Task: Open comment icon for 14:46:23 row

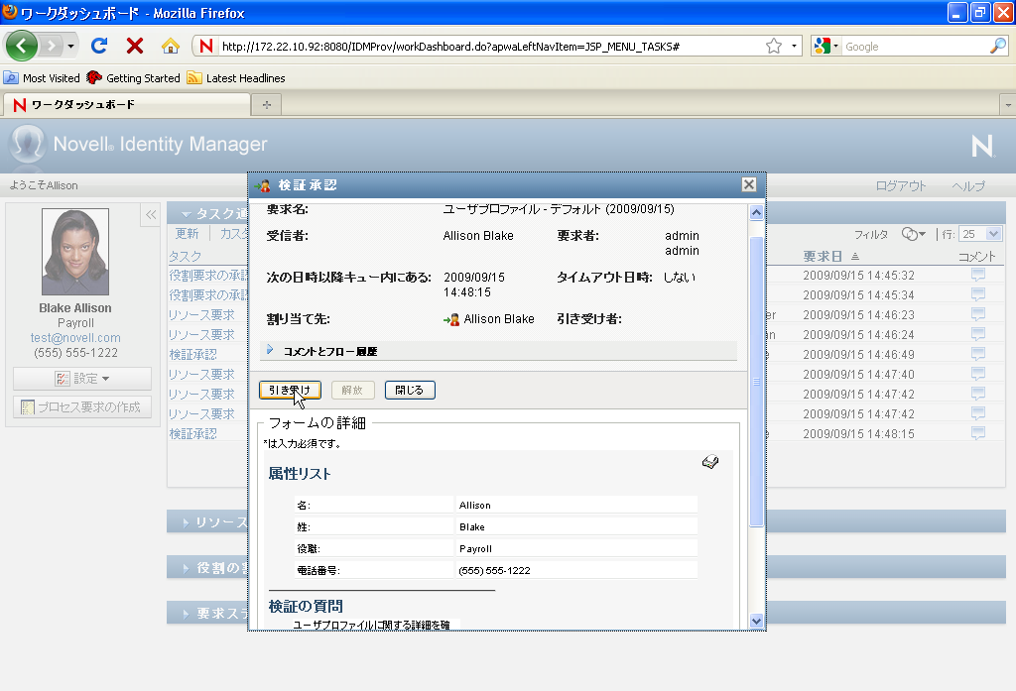Action: point(977,314)
